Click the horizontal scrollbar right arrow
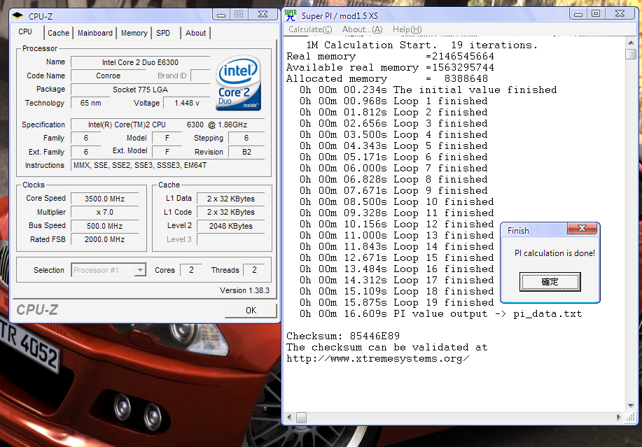 [x=619, y=417]
